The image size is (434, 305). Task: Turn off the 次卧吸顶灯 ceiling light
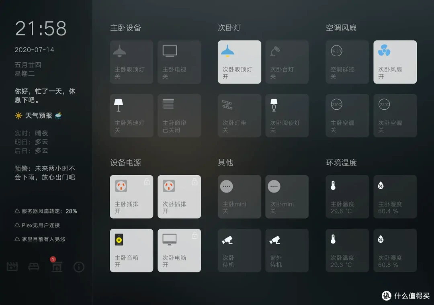pyautogui.click(x=240, y=62)
